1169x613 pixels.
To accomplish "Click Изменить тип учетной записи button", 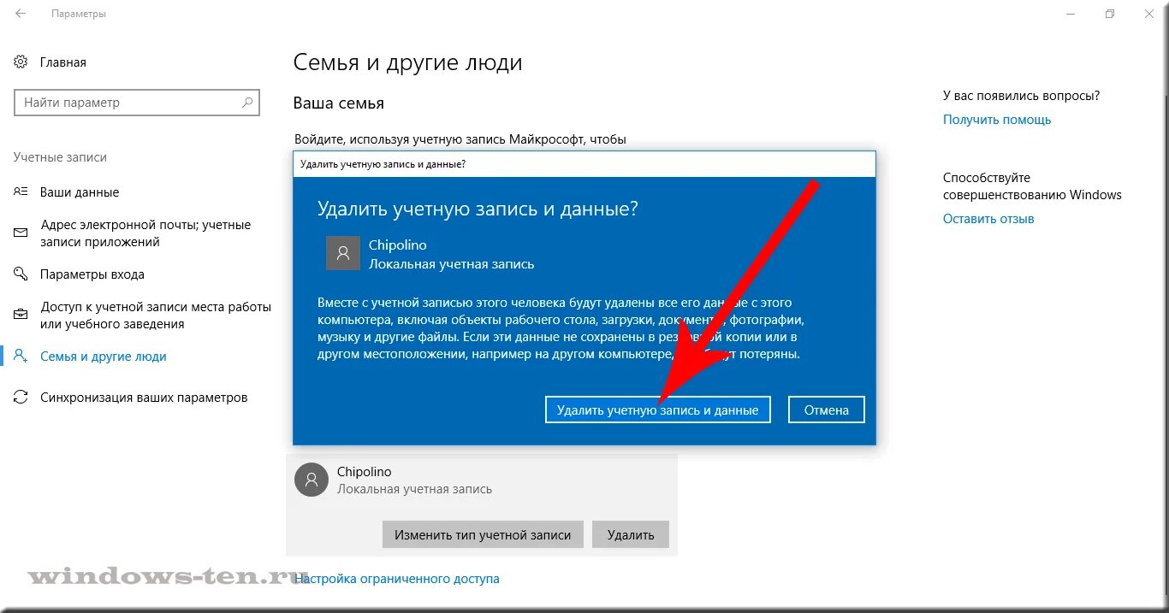I will [x=483, y=534].
